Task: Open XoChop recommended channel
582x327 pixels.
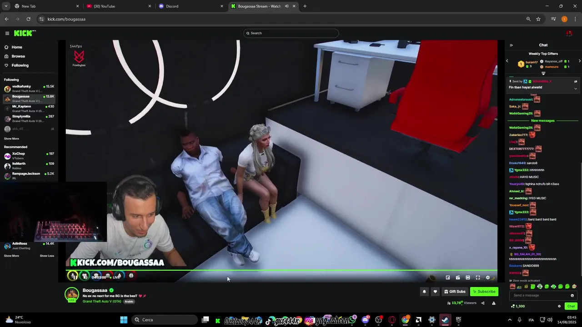Action: pos(29,156)
